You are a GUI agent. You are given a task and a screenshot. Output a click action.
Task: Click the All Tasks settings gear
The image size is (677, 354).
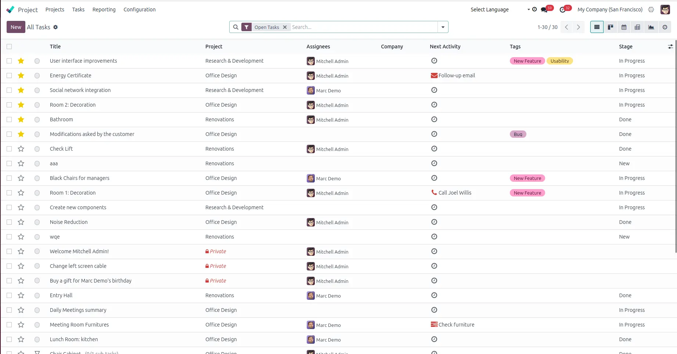coord(55,27)
